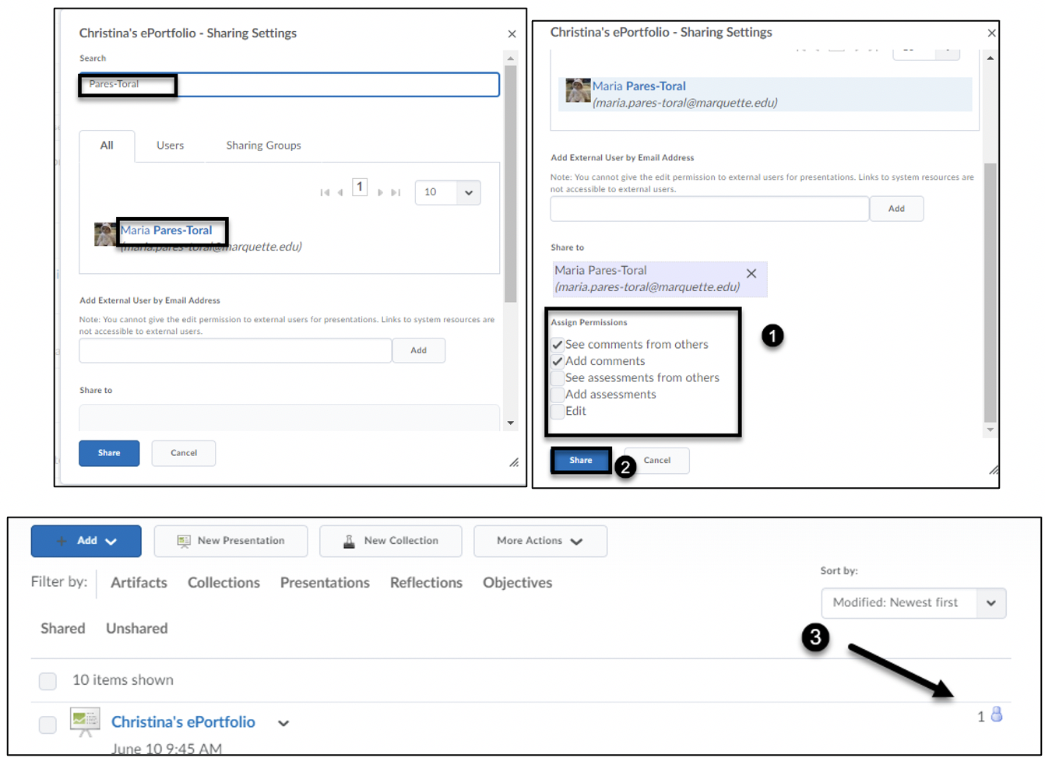1045x758 pixels.
Task: Check the Edit permission checkbox
Action: 558,411
